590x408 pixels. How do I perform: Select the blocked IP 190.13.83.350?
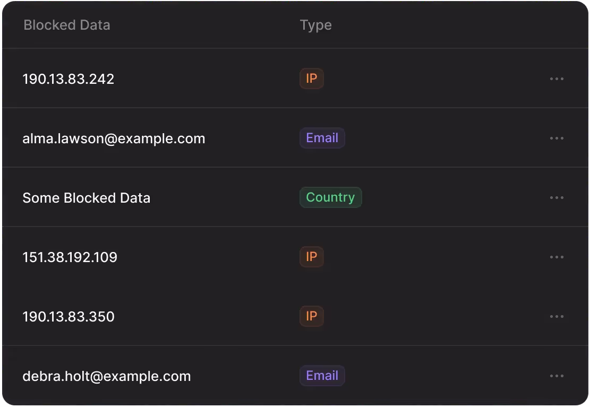[69, 317]
